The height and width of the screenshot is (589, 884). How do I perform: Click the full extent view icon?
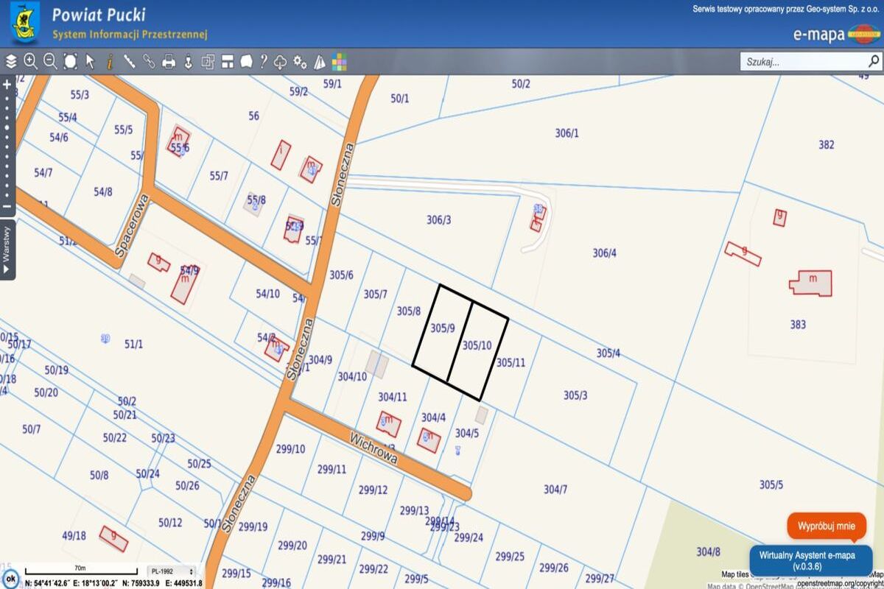click(x=70, y=61)
